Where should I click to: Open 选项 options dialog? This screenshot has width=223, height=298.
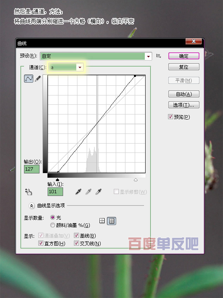(184, 105)
